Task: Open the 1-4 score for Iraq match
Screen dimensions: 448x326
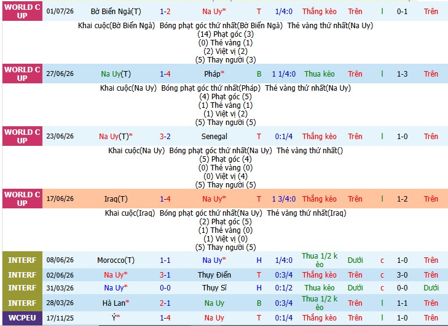Action: pyautogui.click(x=165, y=199)
